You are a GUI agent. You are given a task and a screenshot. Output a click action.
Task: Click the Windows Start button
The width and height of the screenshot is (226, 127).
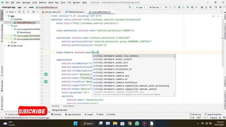tap(75, 123)
